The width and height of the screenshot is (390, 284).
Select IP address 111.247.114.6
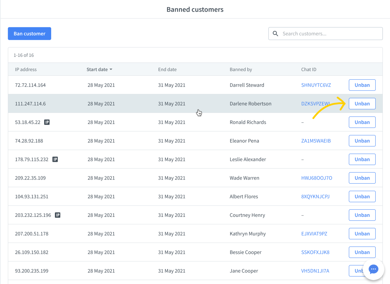click(30, 104)
